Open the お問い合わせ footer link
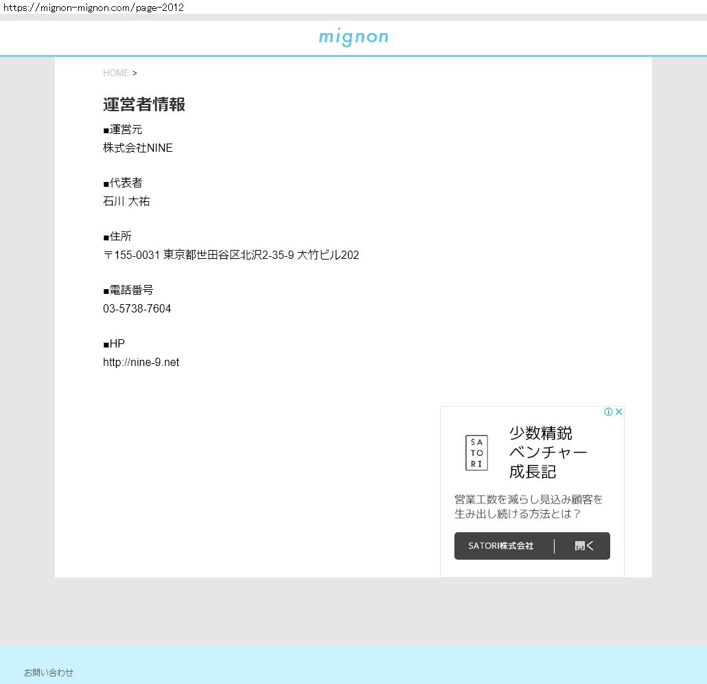Screen dimensions: 707x684 (x=49, y=672)
